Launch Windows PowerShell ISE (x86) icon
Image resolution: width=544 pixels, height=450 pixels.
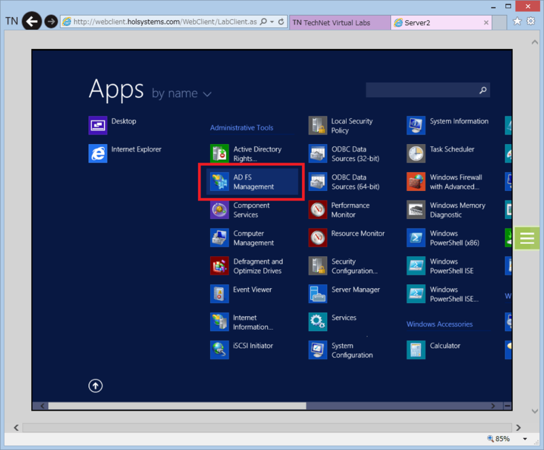point(415,294)
